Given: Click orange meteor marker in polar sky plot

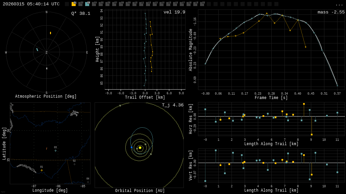Looking at the screenshot, I should pos(51,33).
